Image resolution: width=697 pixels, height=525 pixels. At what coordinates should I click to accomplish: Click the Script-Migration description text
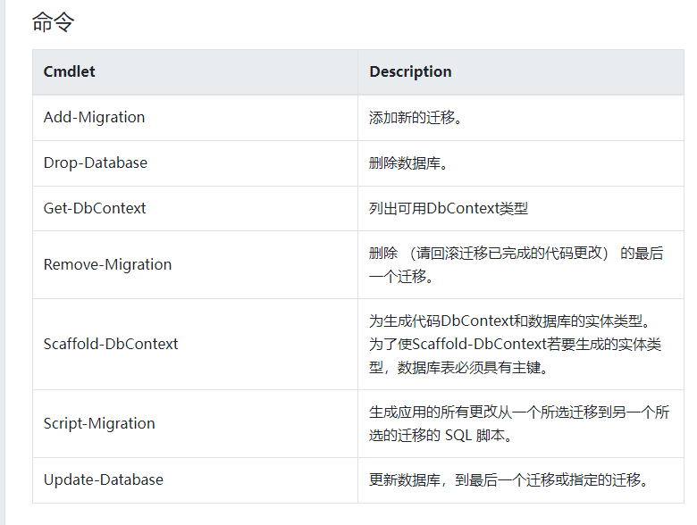518,412
